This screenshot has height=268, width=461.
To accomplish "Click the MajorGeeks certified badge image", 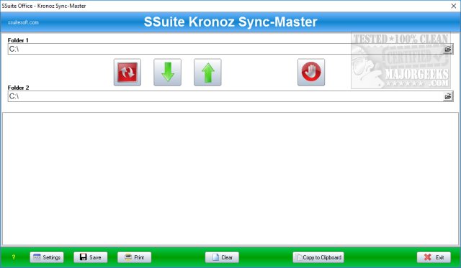I will pos(400,60).
